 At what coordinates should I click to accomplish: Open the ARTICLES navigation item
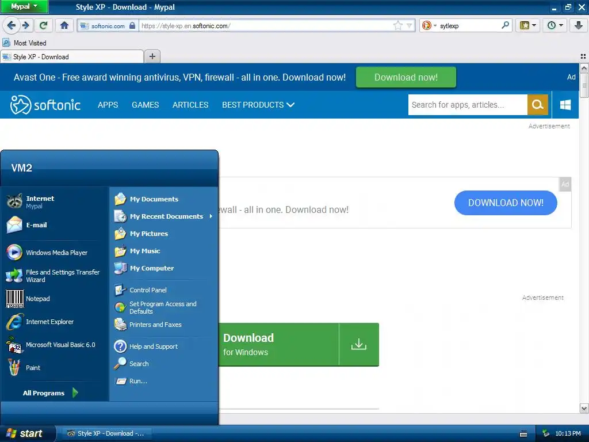click(x=190, y=105)
